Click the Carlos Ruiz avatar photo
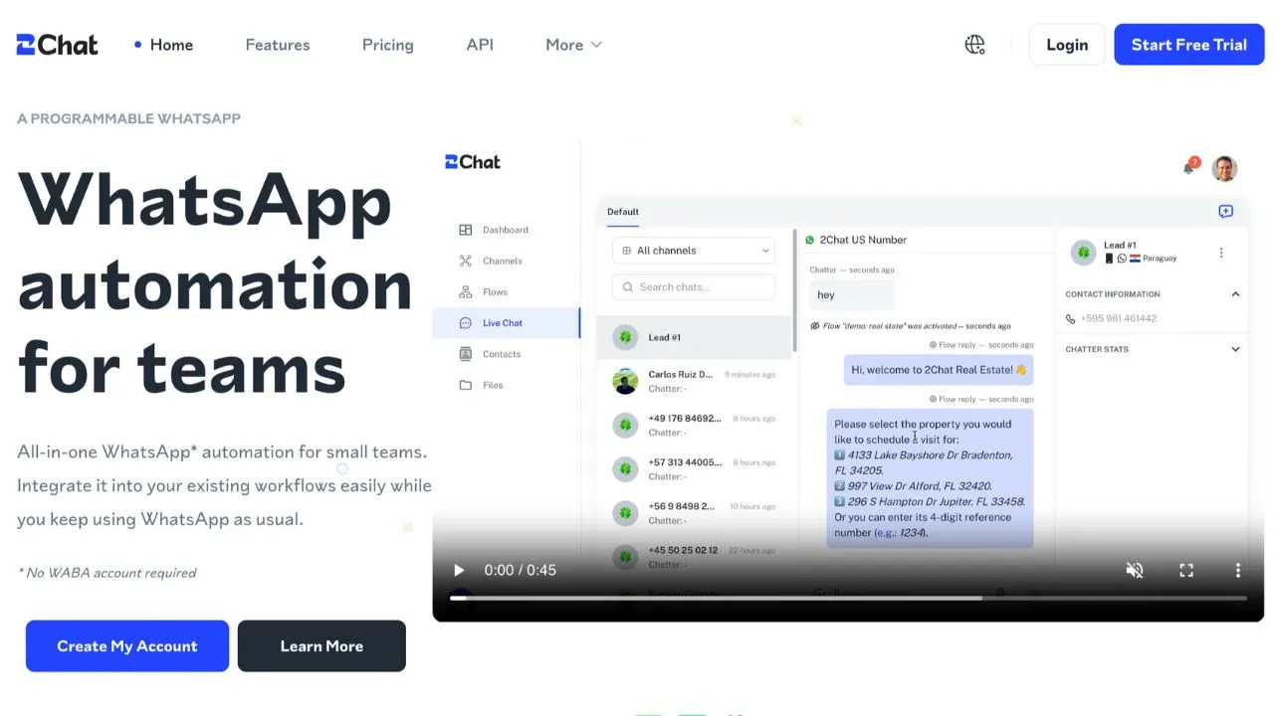This screenshot has width=1274, height=716. 625,381
